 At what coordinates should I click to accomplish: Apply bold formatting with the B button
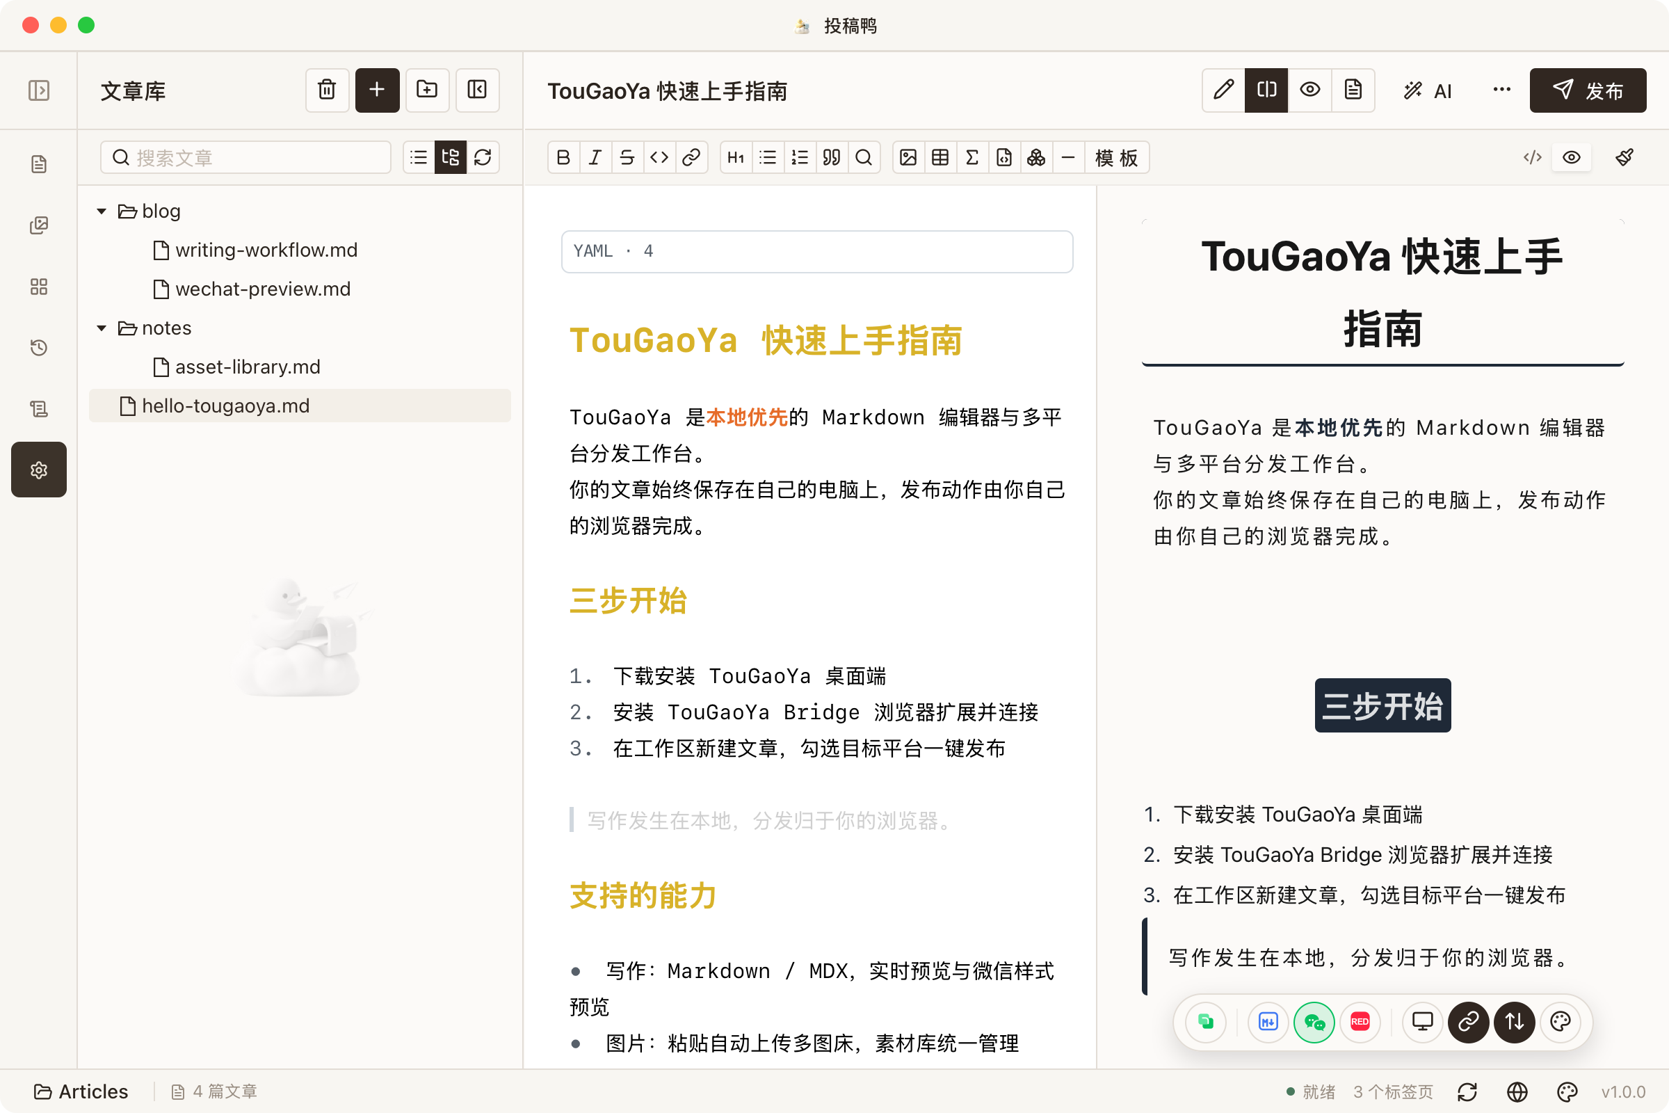tap(563, 158)
